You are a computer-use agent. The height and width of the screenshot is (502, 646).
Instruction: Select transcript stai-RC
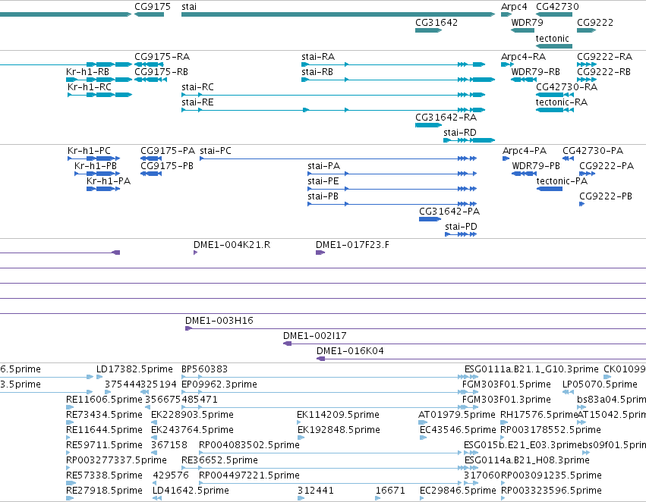pyautogui.click(x=333, y=95)
